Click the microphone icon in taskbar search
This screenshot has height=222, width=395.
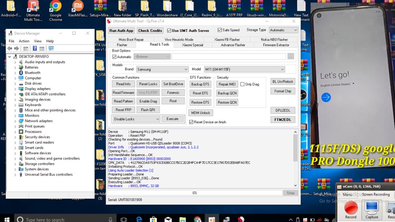pos(110,220)
